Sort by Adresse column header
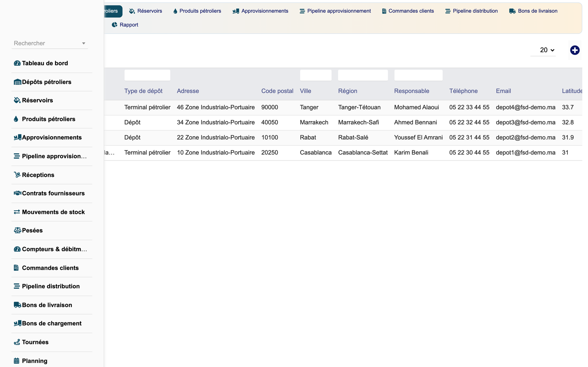 pyautogui.click(x=188, y=91)
